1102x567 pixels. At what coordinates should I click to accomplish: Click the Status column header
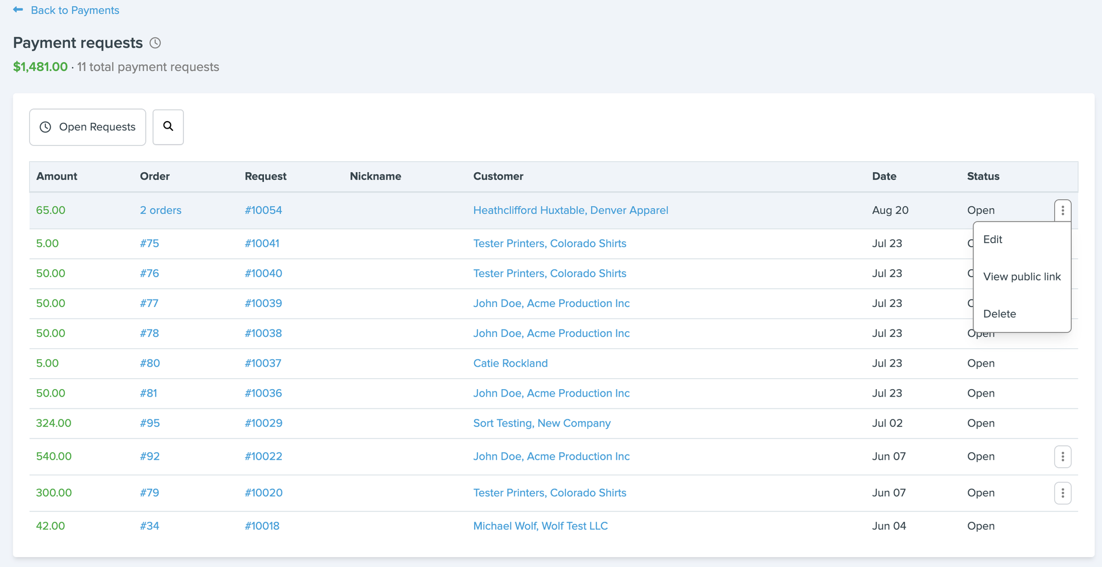click(x=983, y=176)
